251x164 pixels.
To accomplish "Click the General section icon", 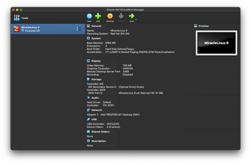I will 88,26.
